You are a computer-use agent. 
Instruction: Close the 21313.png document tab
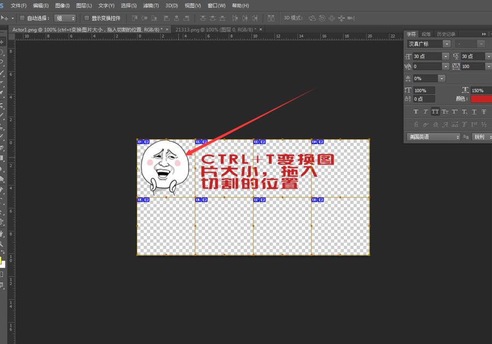click(260, 29)
